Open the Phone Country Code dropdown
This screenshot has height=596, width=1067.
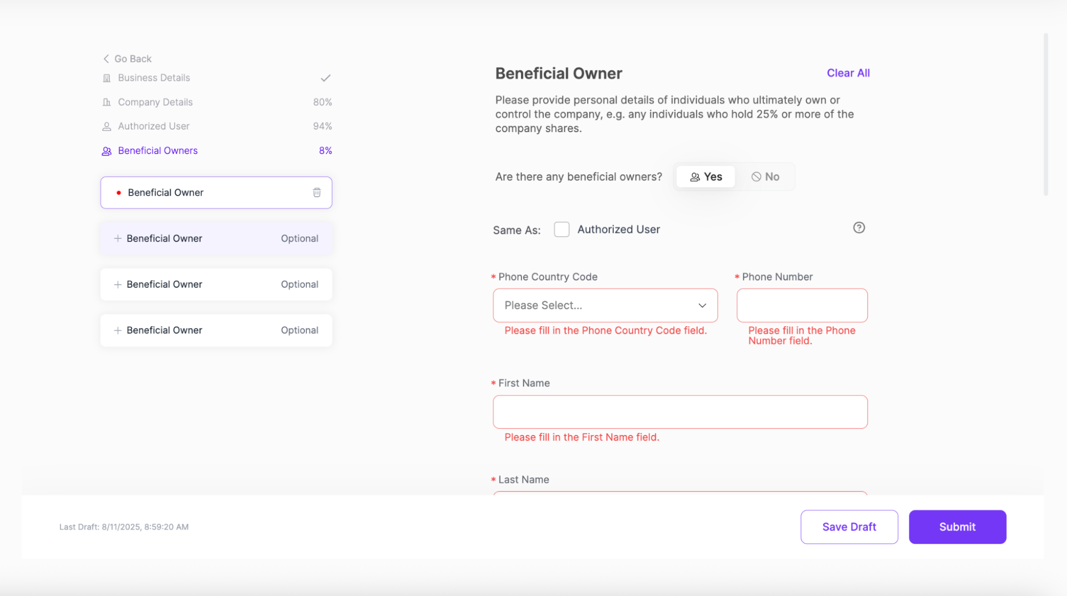605,305
